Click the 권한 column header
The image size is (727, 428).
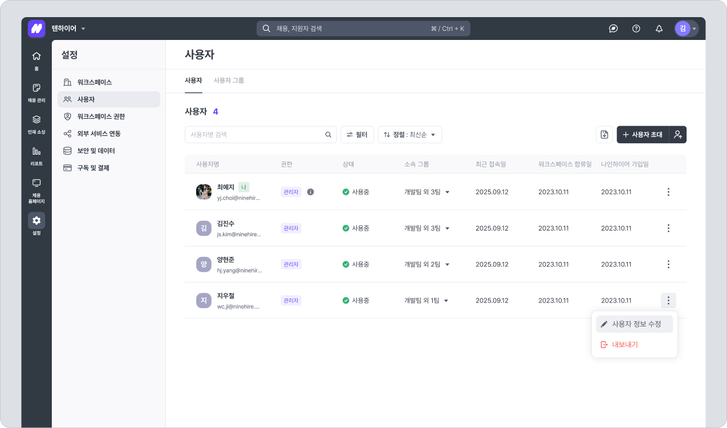coord(286,164)
